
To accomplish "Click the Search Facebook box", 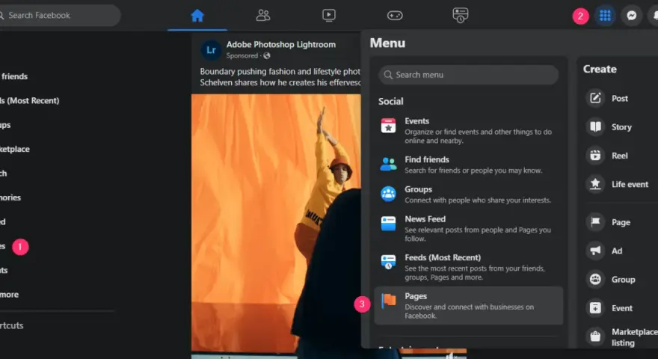I will (x=59, y=16).
